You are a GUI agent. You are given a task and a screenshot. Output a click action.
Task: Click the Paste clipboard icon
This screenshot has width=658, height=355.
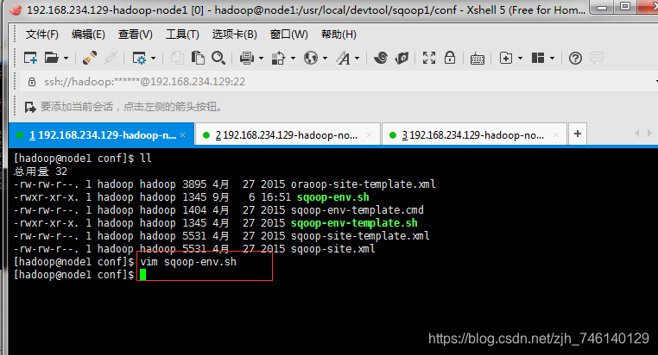[x=198, y=58]
